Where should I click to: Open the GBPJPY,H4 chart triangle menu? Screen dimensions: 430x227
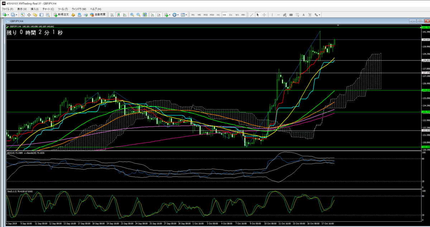[8, 26]
